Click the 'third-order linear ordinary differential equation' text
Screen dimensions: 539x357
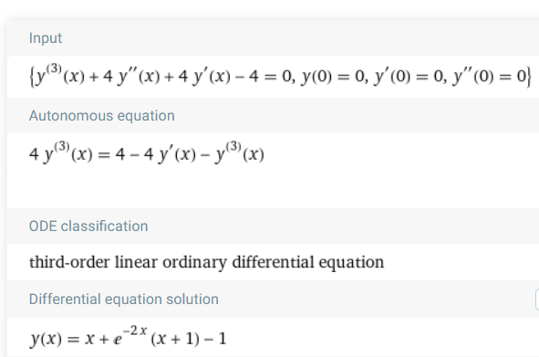pyautogui.click(x=207, y=262)
